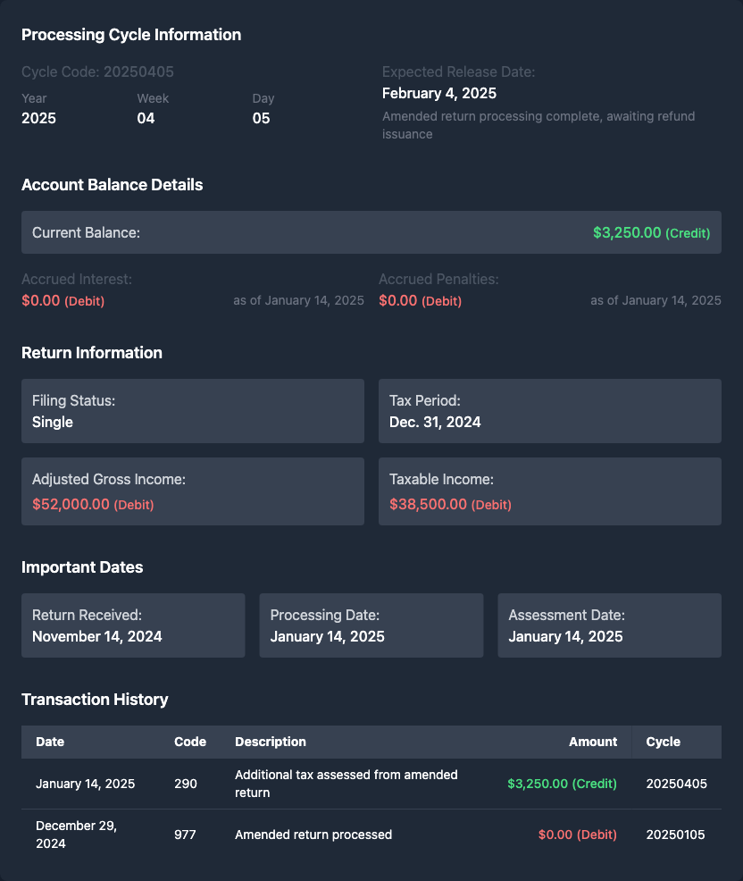Viewport: 743px width, 881px height.
Task: Click the Description column header
Action: click(271, 742)
